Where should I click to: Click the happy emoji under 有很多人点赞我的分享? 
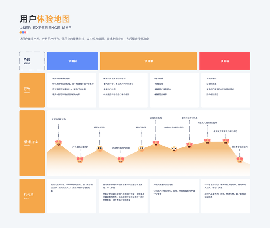pos(207,141)
